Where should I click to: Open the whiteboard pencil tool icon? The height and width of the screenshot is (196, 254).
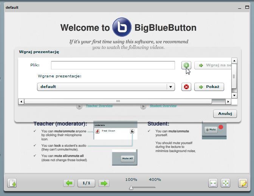pos(243,183)
